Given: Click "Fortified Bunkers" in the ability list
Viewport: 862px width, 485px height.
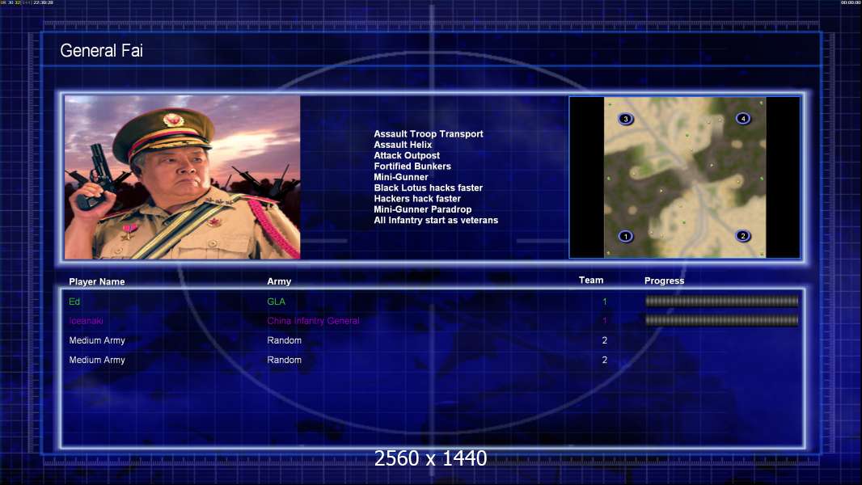Looking at the screenshot, I should (x=412, y=167).
